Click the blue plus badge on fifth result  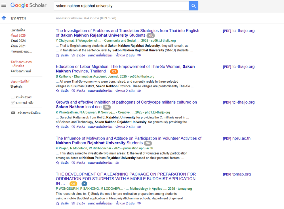pos(84,184)
